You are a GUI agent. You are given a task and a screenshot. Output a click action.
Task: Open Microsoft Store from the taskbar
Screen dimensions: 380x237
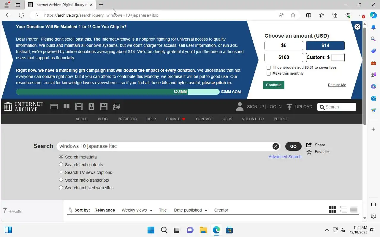(x=229, y=230)
